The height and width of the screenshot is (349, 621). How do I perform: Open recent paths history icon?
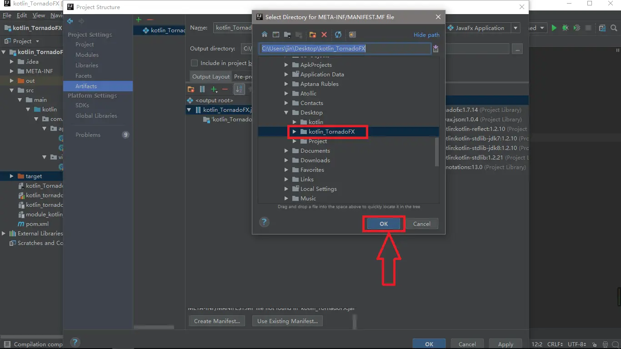436,49
